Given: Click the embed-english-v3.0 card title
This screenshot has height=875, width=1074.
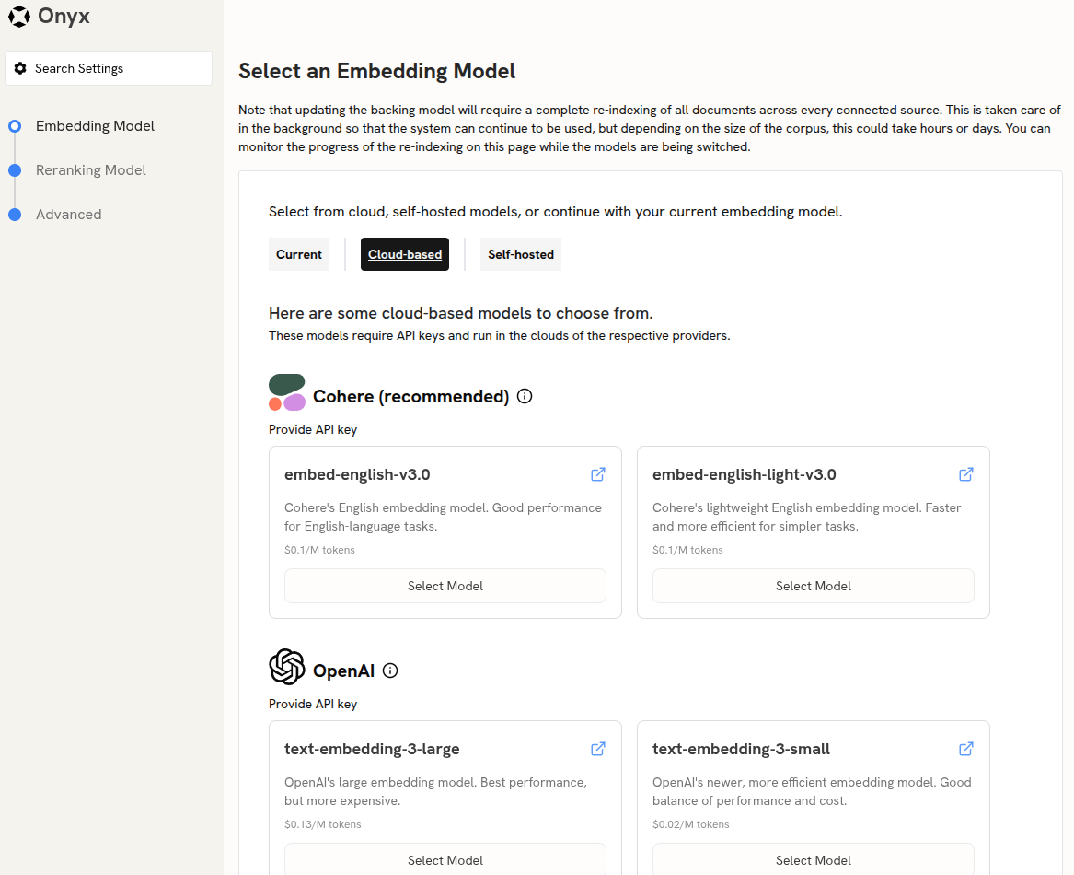Looking at the screenshot, I should 358,474.
